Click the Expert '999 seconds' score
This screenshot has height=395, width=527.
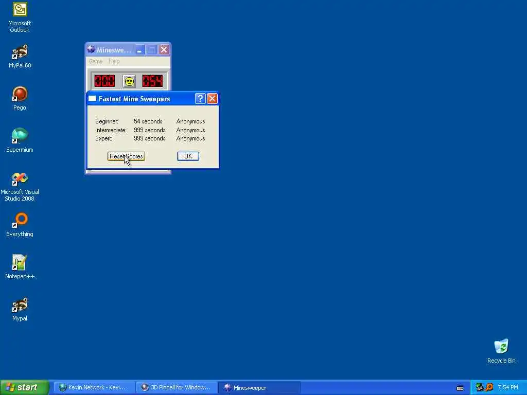click(150, 138)
